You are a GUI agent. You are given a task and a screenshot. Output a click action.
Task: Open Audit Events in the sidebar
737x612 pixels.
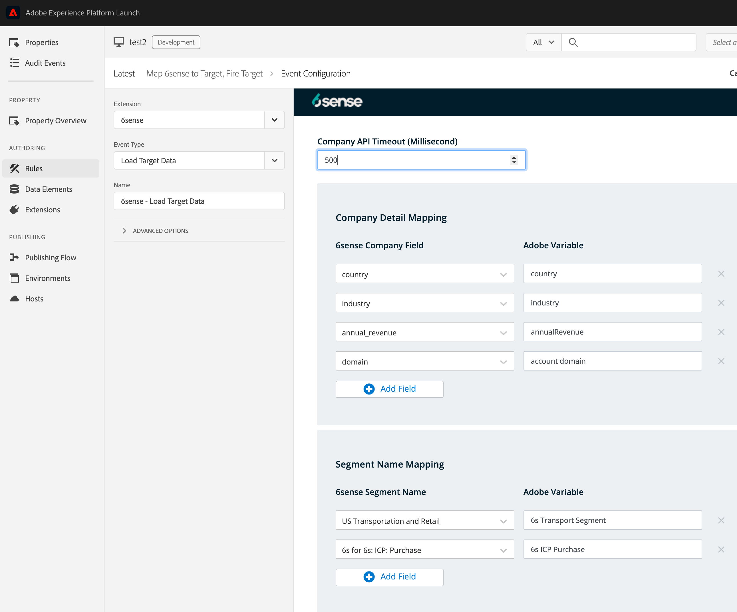[x=38, y=63]
